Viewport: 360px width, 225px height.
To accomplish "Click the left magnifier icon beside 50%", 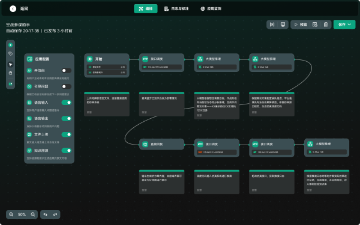I will point(11,214).
